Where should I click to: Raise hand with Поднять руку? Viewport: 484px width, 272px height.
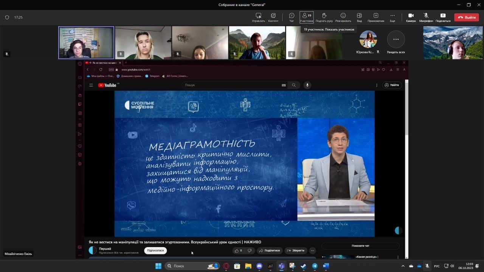pyautogui.click(x=324, y=17)
